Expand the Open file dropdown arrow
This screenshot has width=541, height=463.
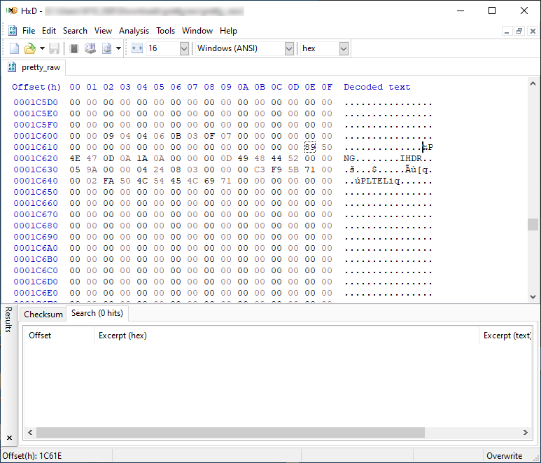tap(42, 48)
